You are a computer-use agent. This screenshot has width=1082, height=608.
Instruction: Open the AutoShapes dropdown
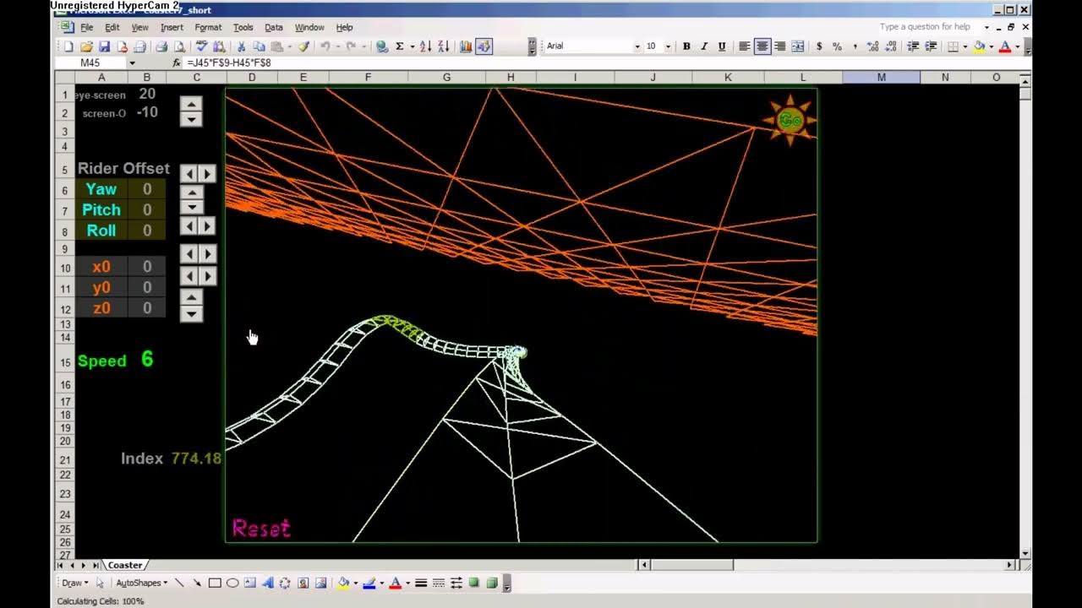[x=142, y=583]
